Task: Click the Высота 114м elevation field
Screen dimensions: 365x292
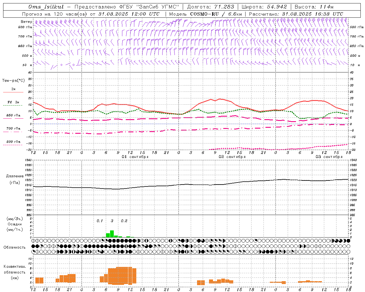Action: coord(314,7)
